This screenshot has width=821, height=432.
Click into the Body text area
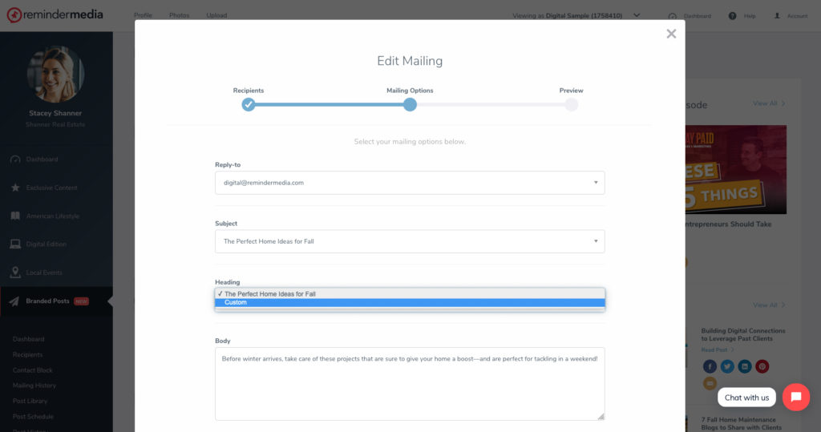coord(410,385)
